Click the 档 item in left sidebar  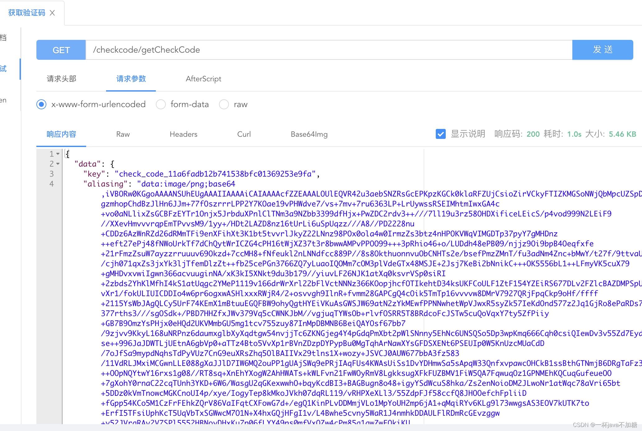coord(3,38)
